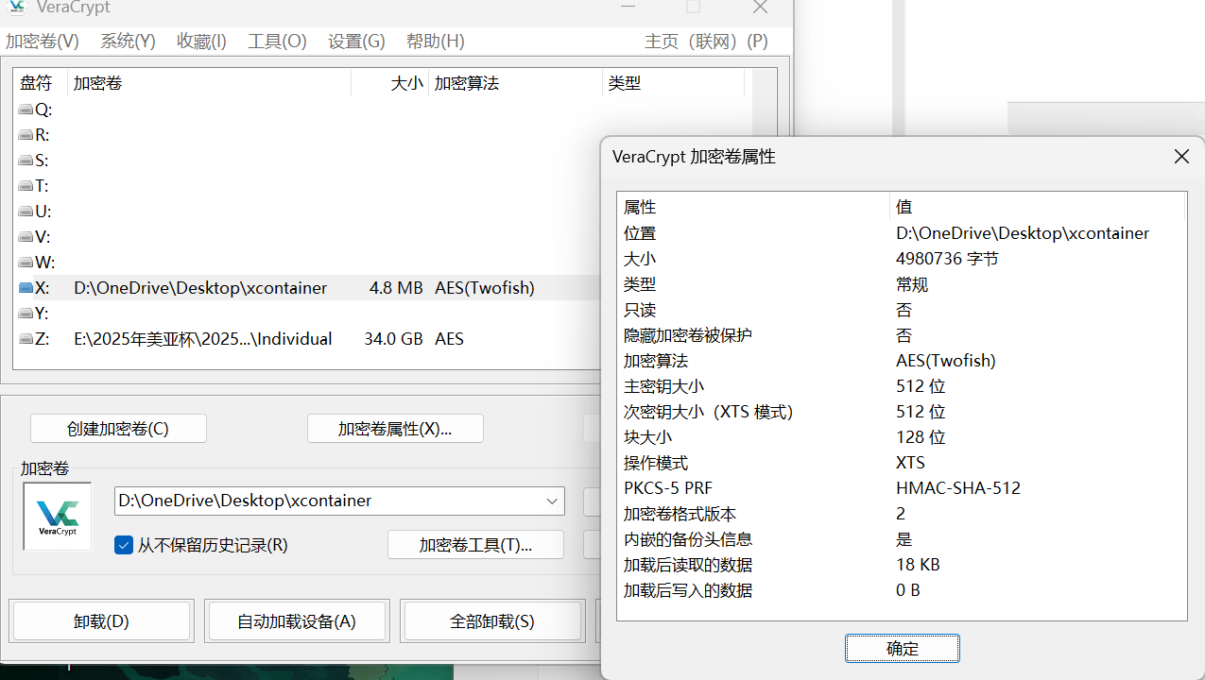Click the 卸载(D) button
Screen dimensions: 1205x680
click(102, 621)
